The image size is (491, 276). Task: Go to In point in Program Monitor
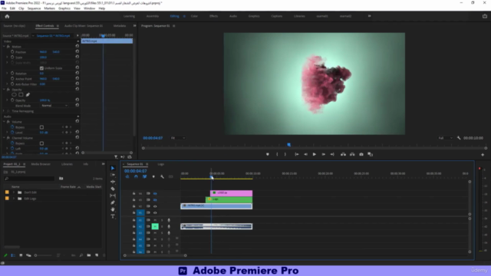(297, 154)
